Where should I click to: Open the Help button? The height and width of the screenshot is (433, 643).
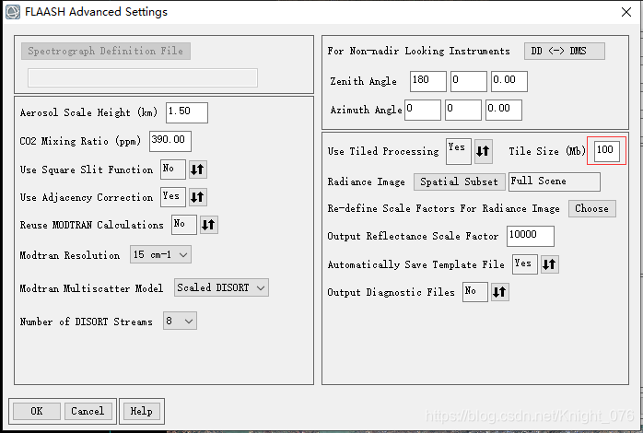coord(142,411)
